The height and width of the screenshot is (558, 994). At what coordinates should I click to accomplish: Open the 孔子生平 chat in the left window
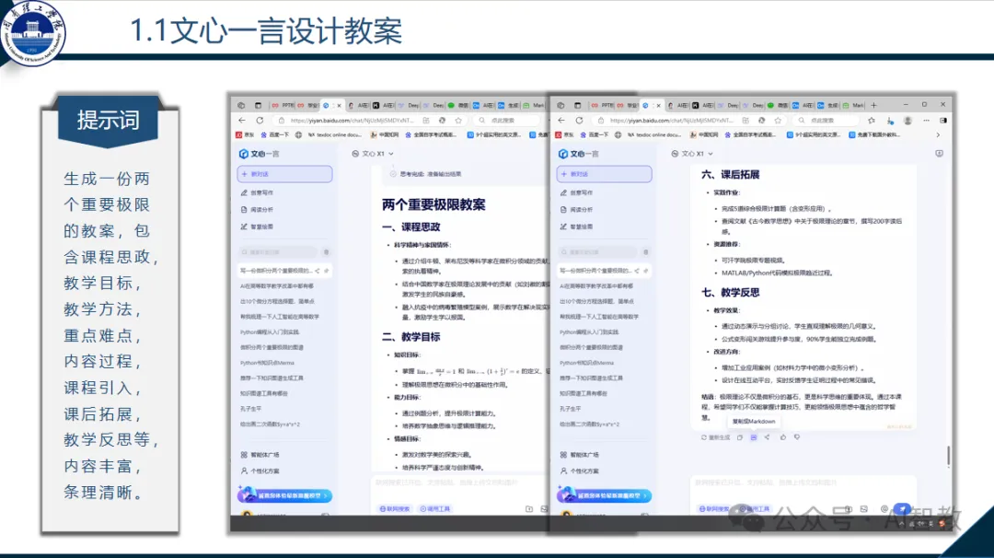click(x=251, y=408)
